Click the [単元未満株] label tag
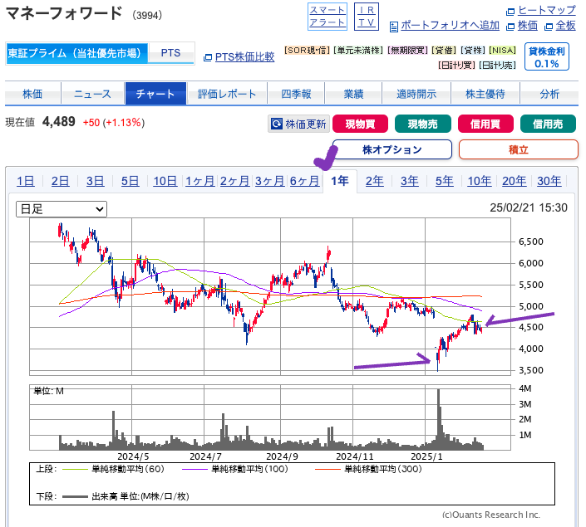The width and height of the screenshot is (586, 527). tap(358, 51)
